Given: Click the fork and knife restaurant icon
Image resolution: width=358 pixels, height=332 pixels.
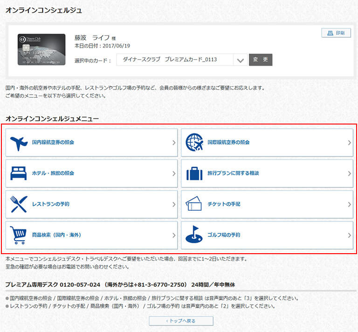Looking at the screenshot, I should coord(19,204).
